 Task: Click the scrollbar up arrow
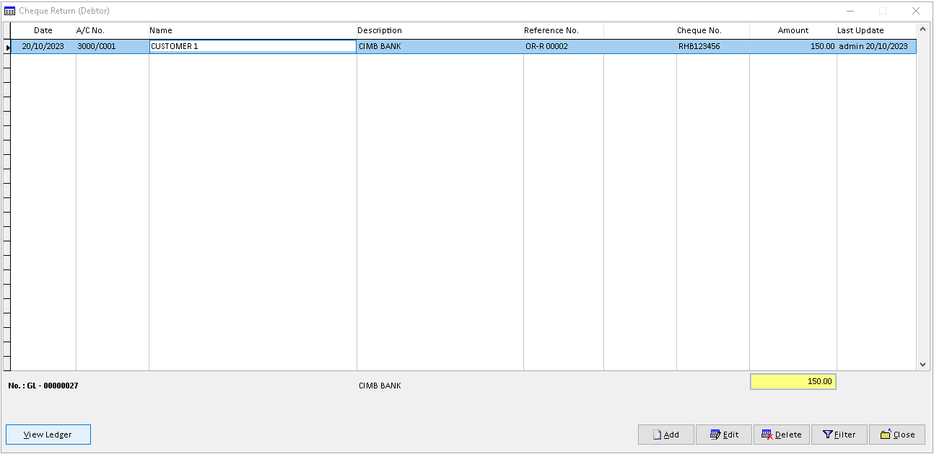pyautogui.click(x=923, y=29)
